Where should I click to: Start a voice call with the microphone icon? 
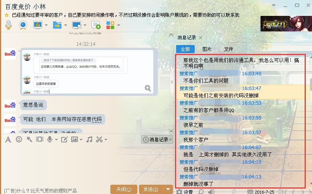click(x=9, y=25)
